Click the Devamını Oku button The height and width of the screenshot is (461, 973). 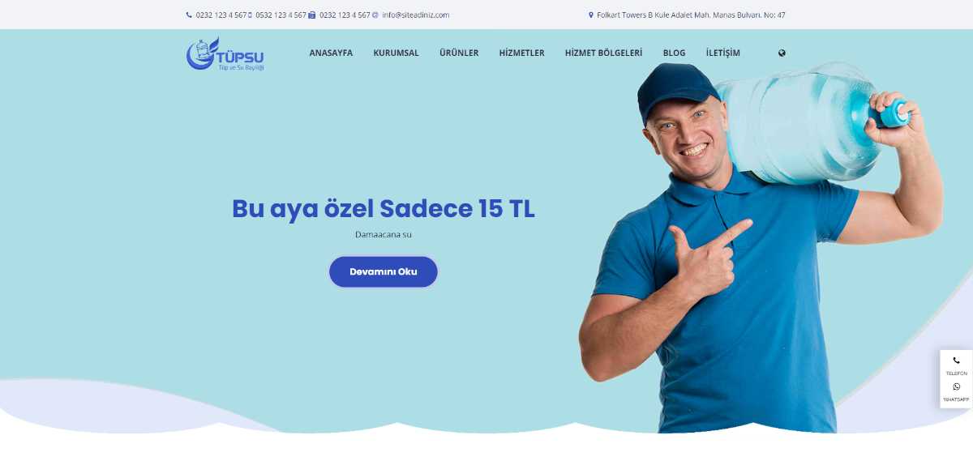point(384,271)
